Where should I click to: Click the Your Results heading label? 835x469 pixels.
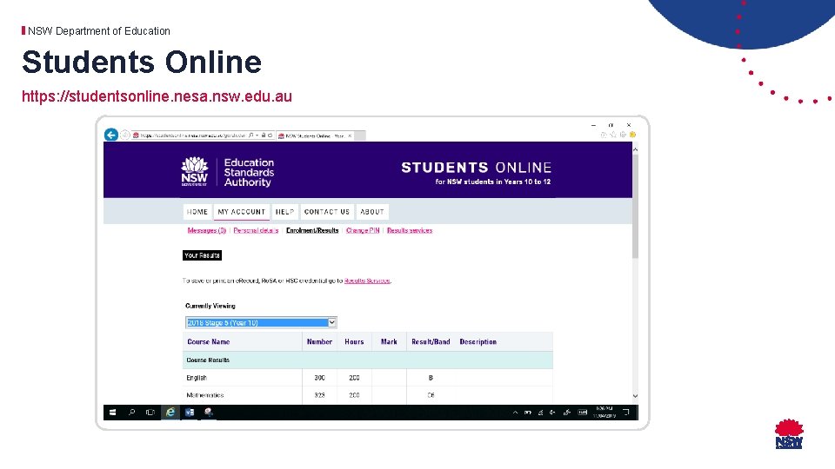[202, 255]
